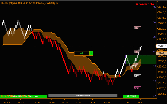Click the 10:42 time axis label
This screenshot has width=167, height=104.
(140, 102)
